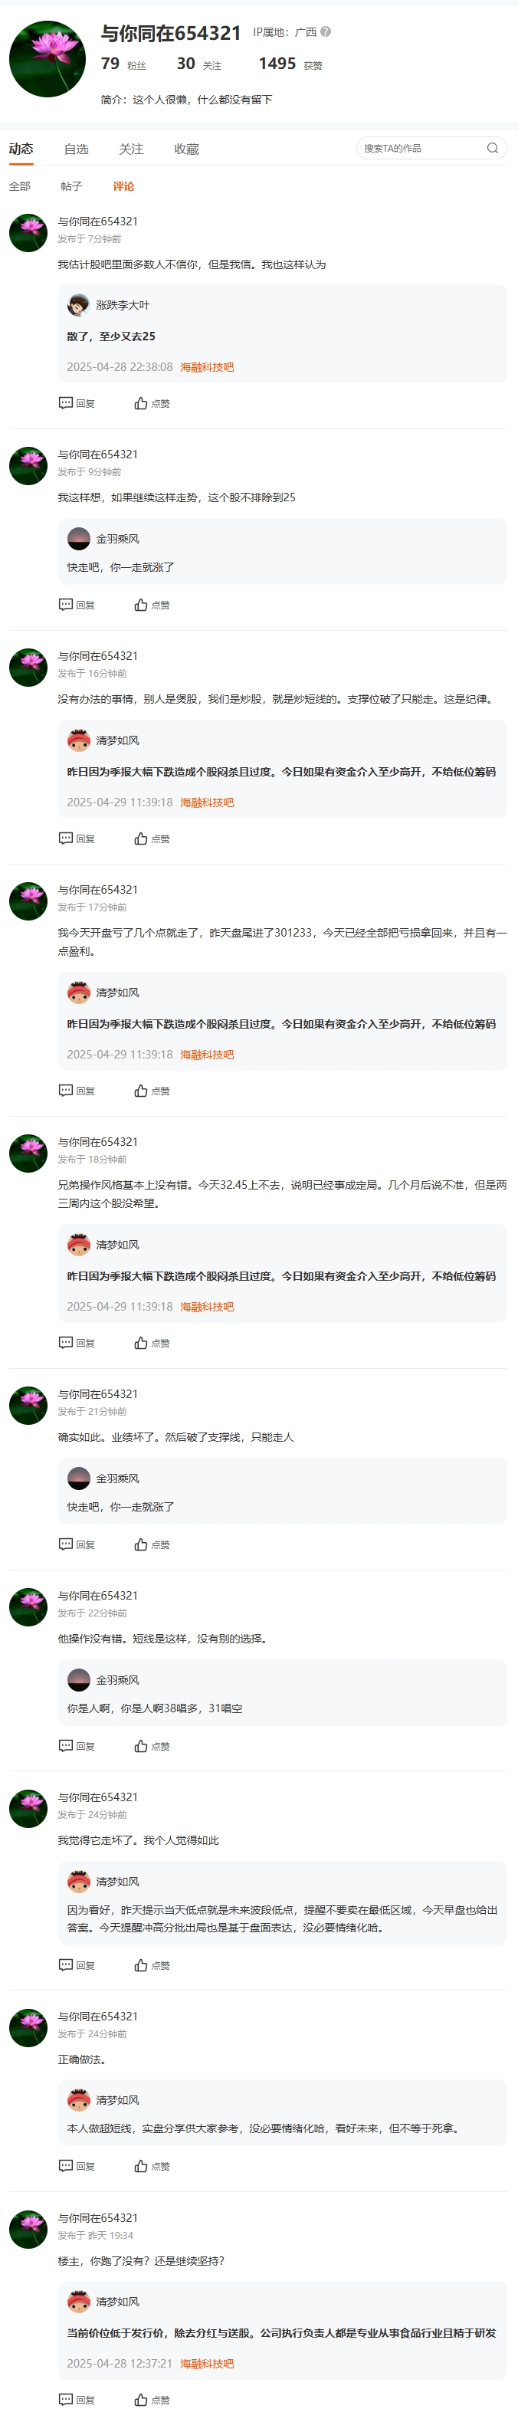Click the IP location help question icon
Image resolution: width=518 pixels, height=2422 pixels.
coord(326,32)
